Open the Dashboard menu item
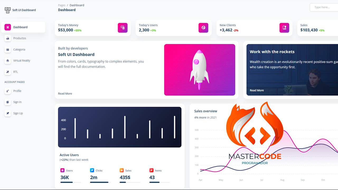 [x=23, y=27]
